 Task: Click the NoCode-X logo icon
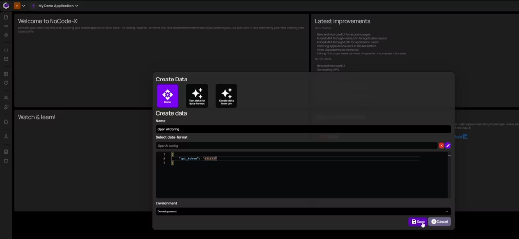click(x=6, y=5)
